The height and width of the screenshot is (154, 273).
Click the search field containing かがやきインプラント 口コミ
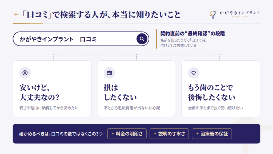click(x=81, y=39)
